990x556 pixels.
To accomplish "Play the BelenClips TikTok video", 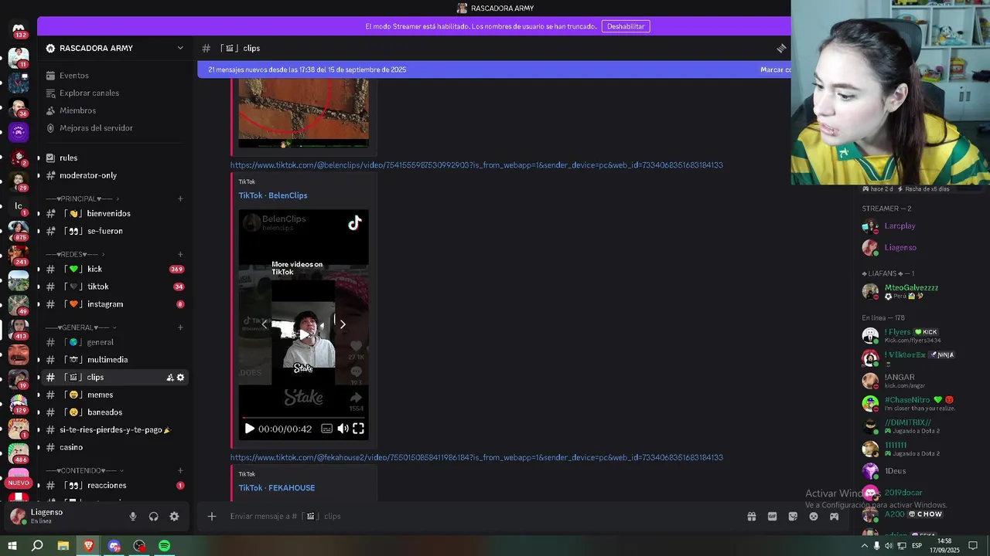I will [x=249, y=429].
